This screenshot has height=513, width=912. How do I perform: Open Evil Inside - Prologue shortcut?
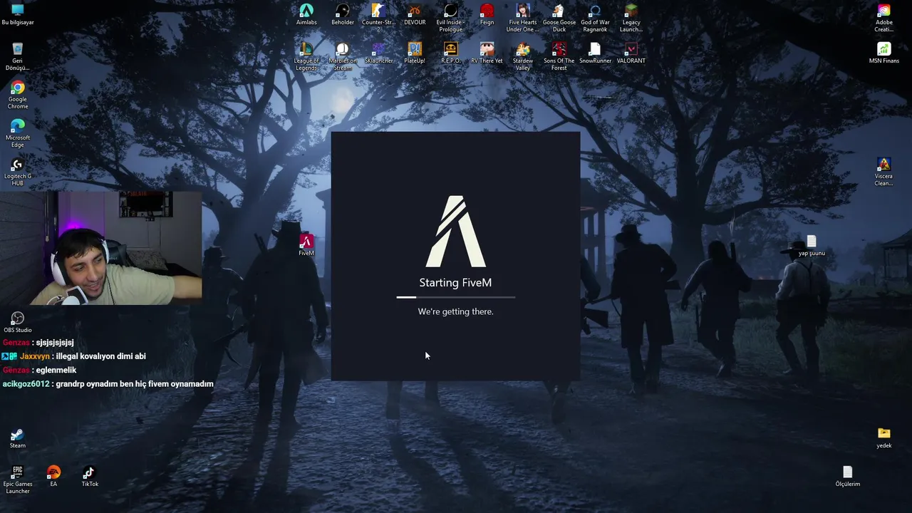[x=450, y=18]
